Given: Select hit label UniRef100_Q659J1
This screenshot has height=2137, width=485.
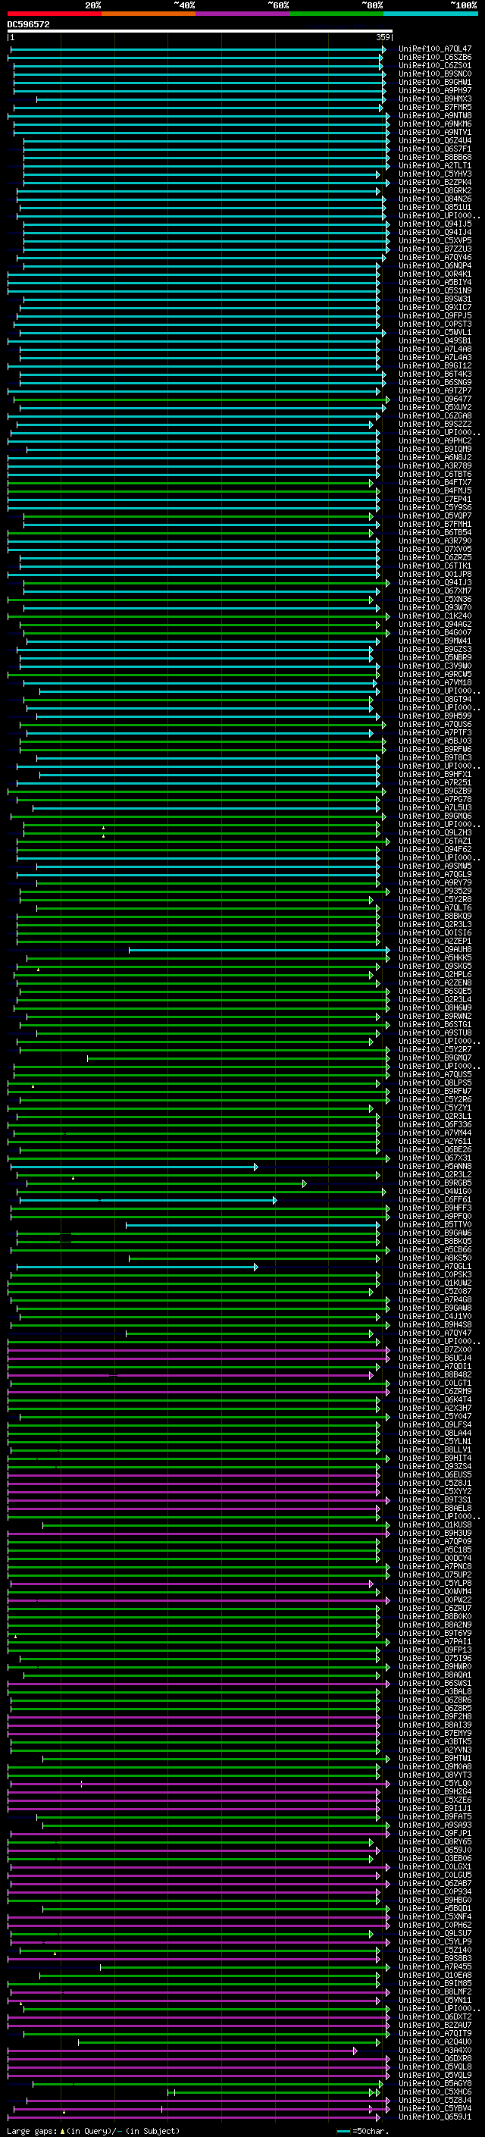Looking at the screenshot, I should (x=434, y=2117).
